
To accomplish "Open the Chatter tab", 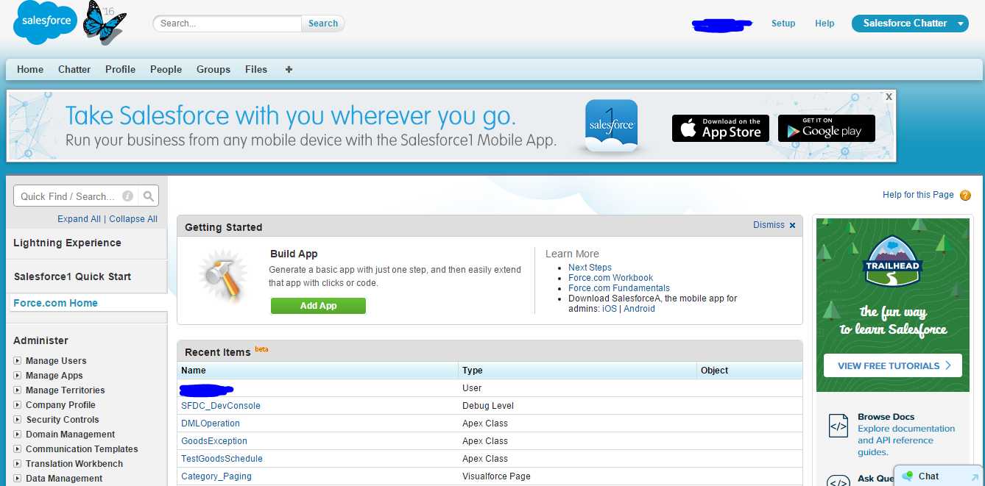I will pyautogui.click(x=74, y=69).
